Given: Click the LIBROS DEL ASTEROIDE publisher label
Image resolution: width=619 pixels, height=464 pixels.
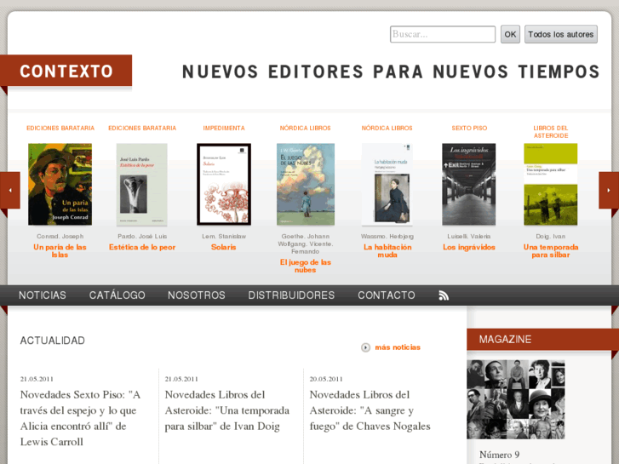Looking at the screenshot, I should coord(551,132).
